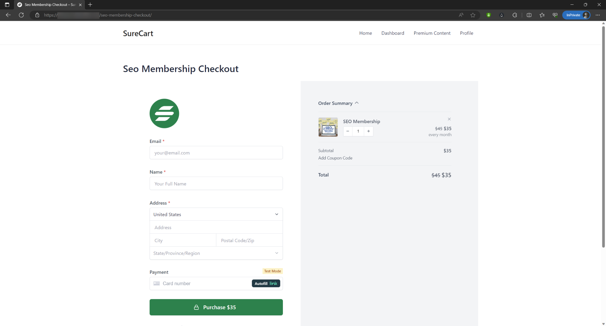Add this page to favorites
Image resolution: width=606 pixels, height=326 pixels.
(473, 15)
